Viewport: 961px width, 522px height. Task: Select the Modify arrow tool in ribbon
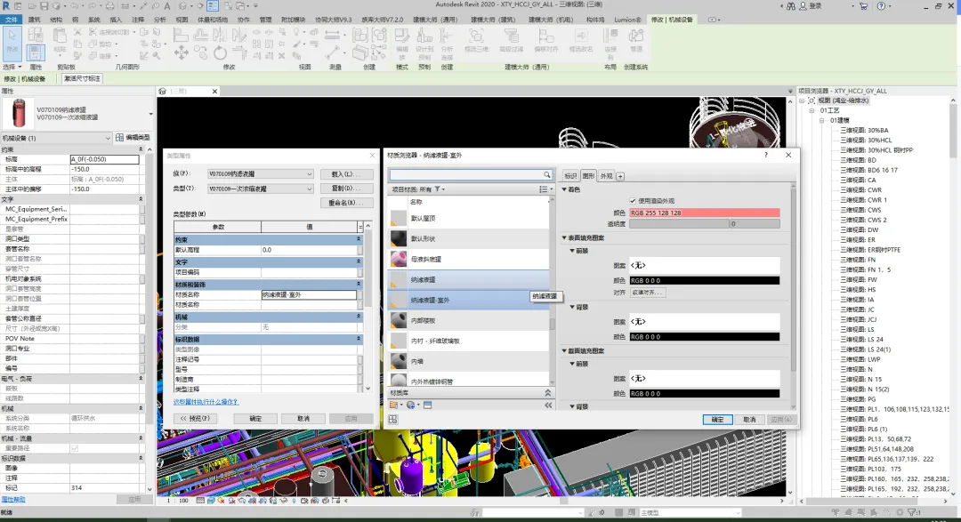pyautogui.click(x=12, y=44)
